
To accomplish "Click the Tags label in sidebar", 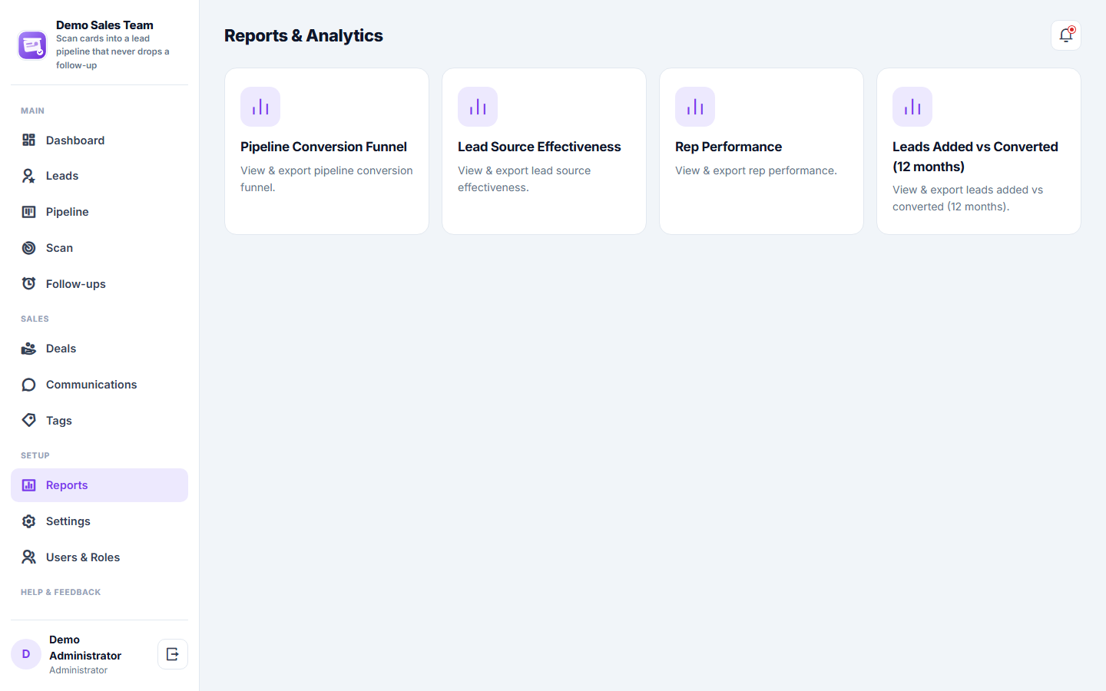I will (x=59, y=421).
